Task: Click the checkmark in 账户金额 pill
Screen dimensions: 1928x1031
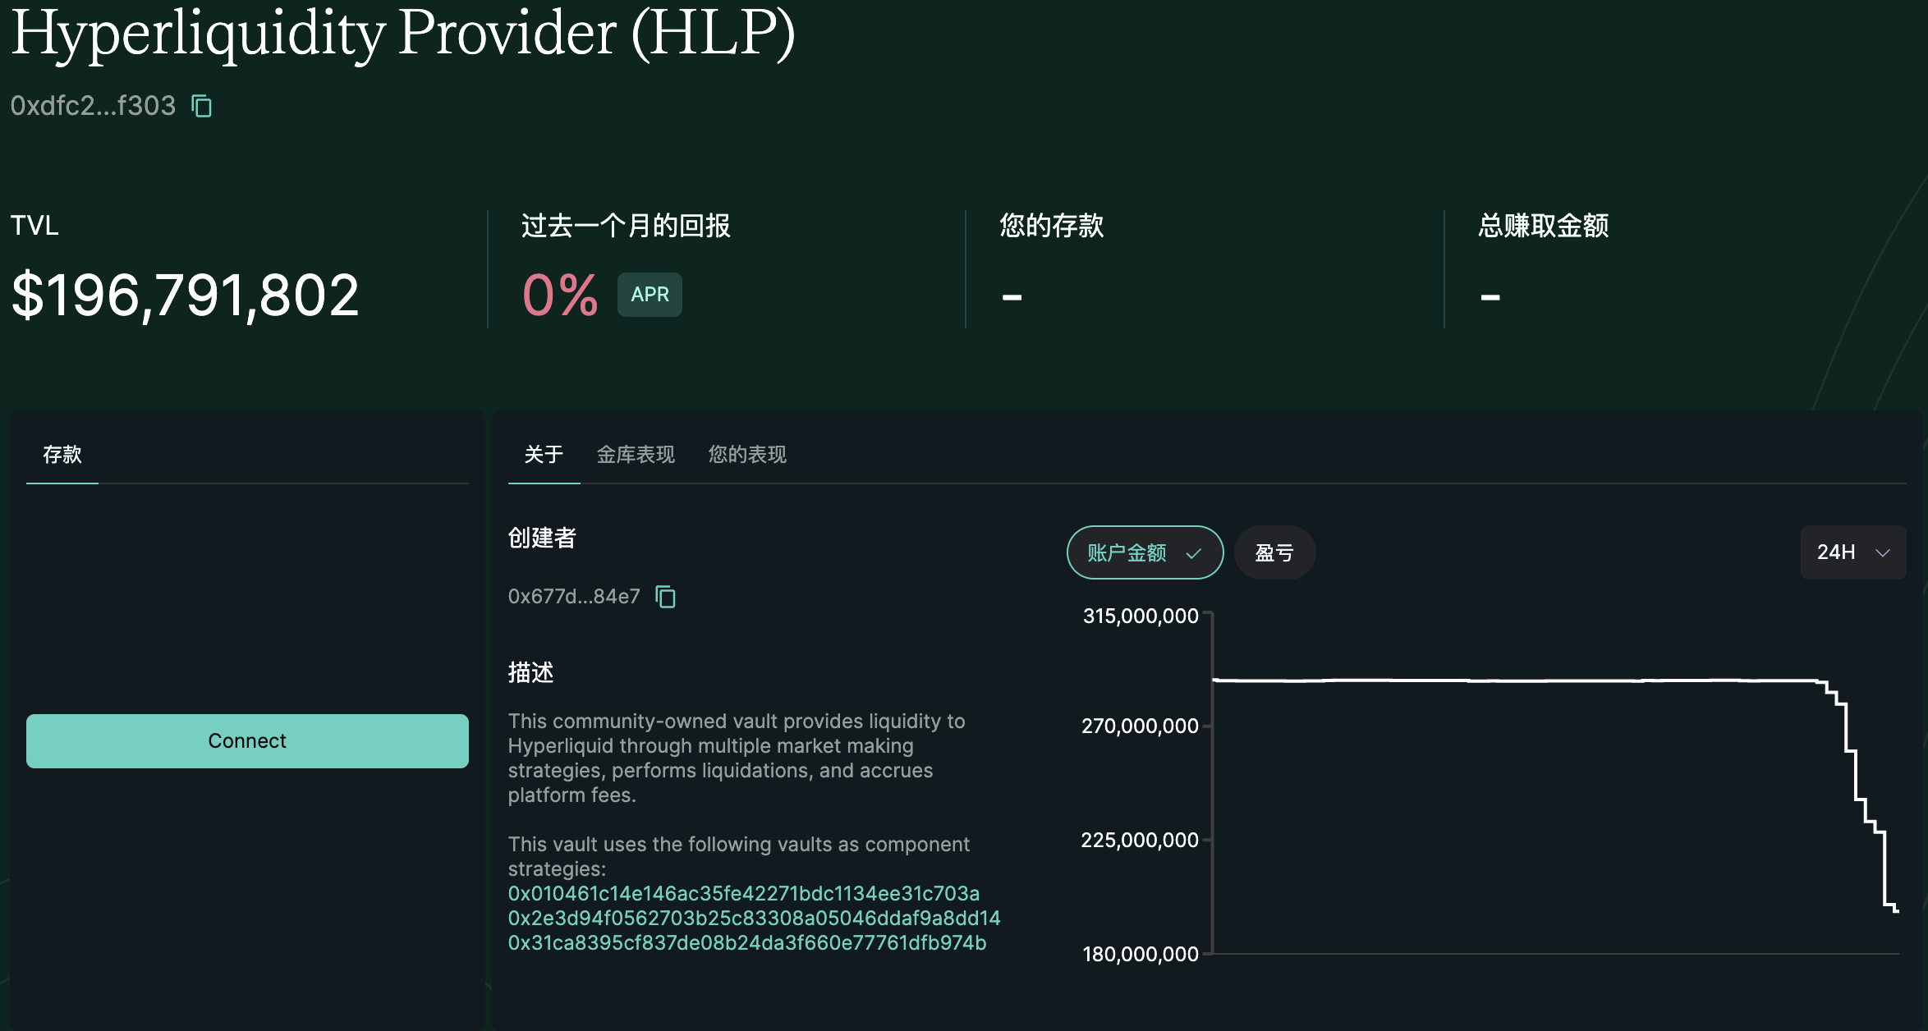Action: pos(1194,553)
